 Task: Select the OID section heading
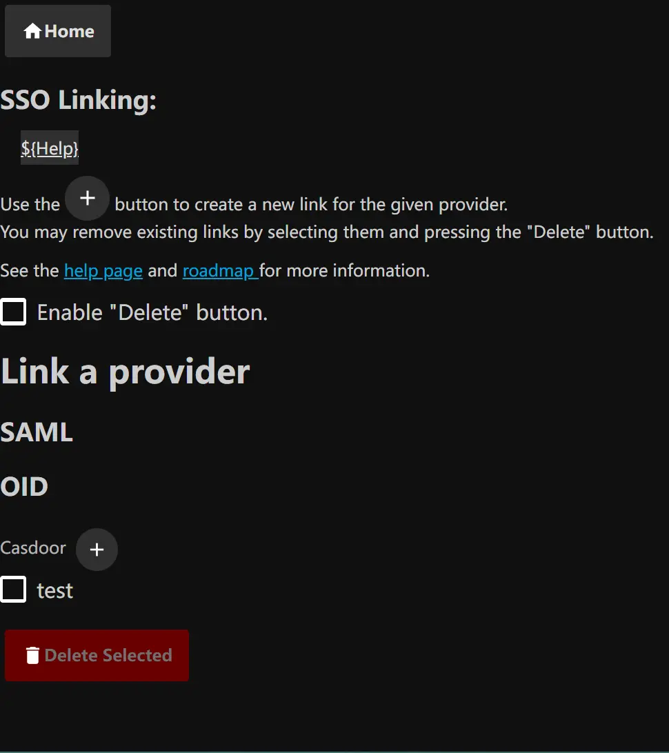(24, 487)
